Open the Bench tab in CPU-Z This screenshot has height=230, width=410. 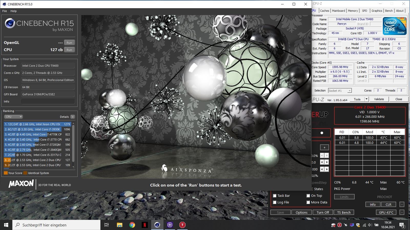tap(389, 11)
